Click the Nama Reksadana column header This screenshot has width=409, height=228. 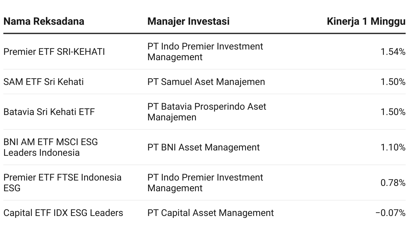tap(44, 21)
